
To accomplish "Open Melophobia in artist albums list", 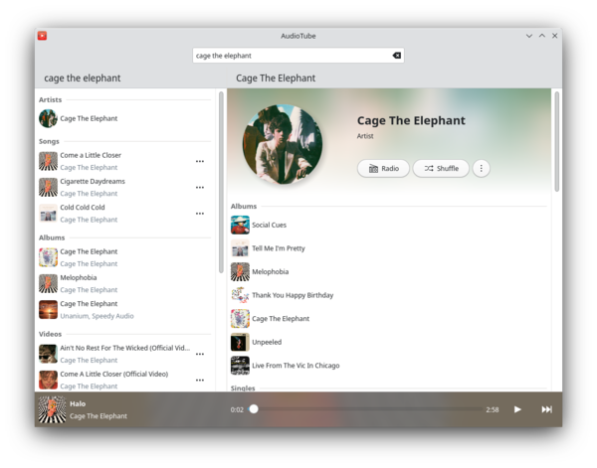I will 388,272.
